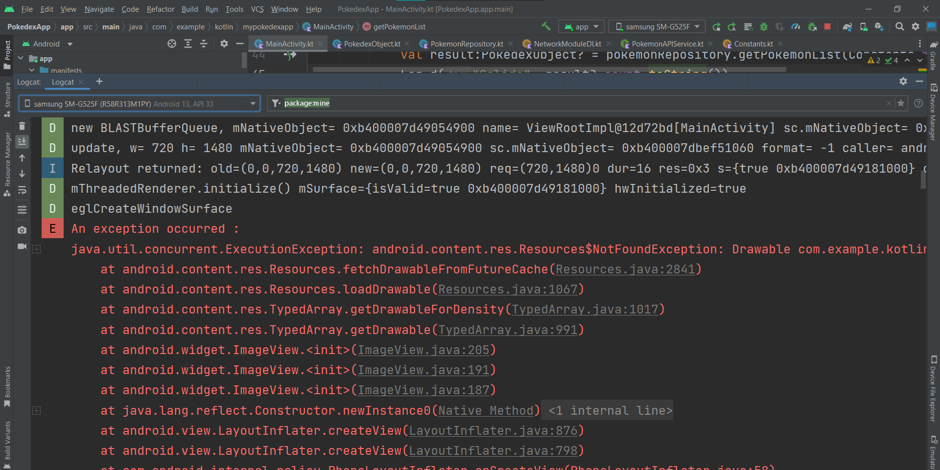This screenshot has height=470, width=940.
Task: Toggle scroll to end of logcat
Action: pos(22,142)
